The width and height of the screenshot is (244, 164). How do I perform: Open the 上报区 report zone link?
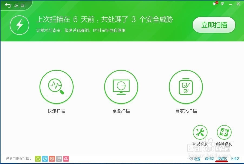click(235, 159)
